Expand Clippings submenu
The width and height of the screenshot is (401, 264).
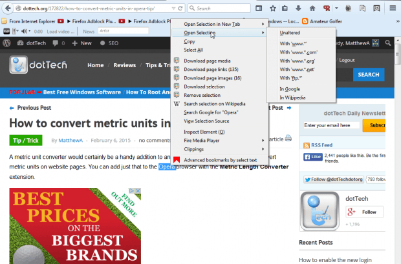point(220,149)
